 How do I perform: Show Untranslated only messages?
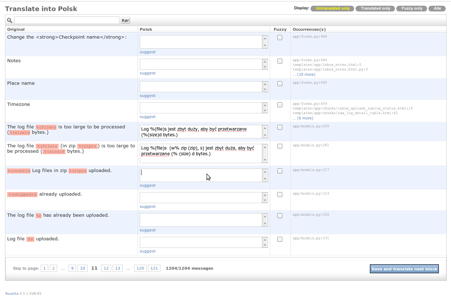pos(332,8)
